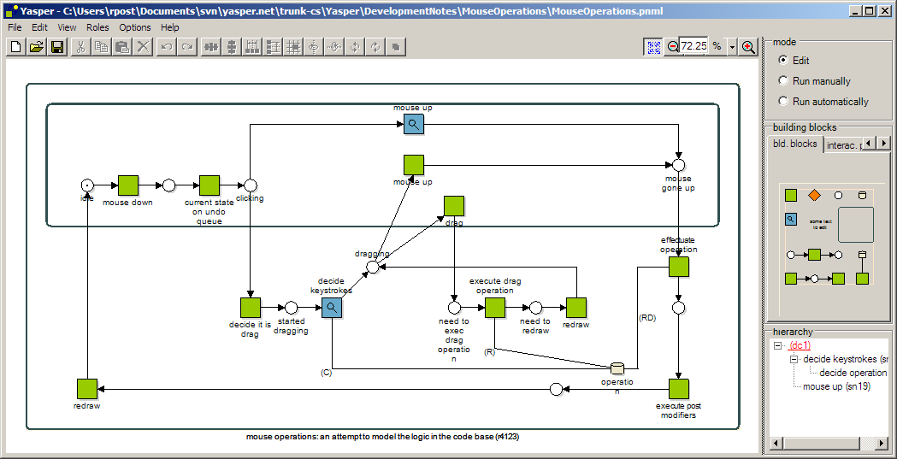Switch to the interac. tab
897x459 pixels.
pos(842,146)
